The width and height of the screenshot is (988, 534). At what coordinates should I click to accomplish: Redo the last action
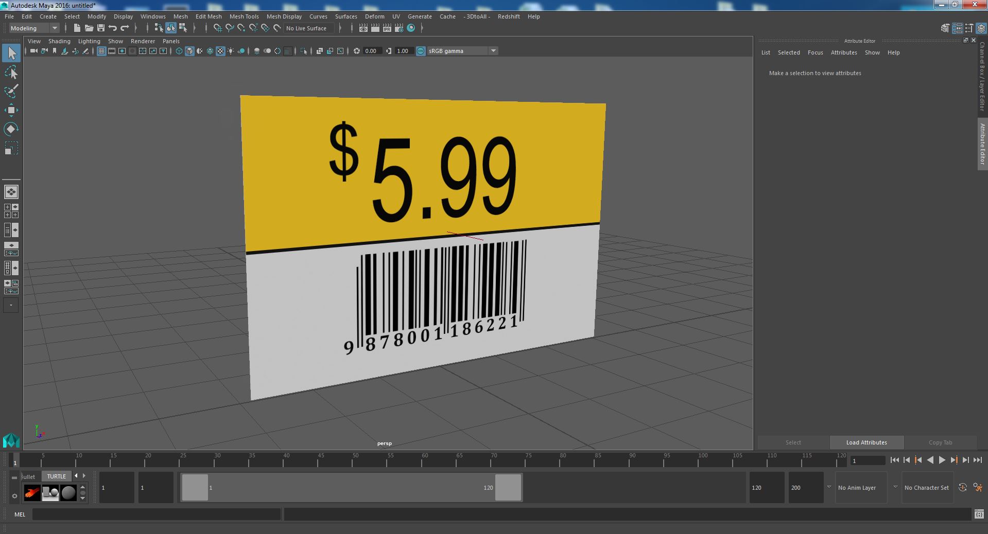(124, 28)
